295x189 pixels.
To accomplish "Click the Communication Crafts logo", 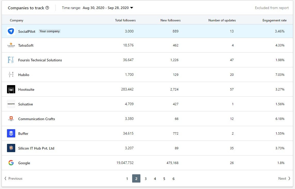I will (x=11, y=119).
